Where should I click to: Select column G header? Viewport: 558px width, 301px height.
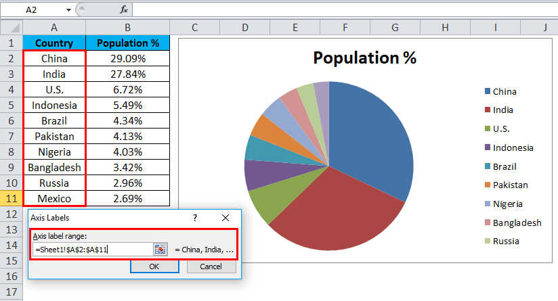coord(395,27)
